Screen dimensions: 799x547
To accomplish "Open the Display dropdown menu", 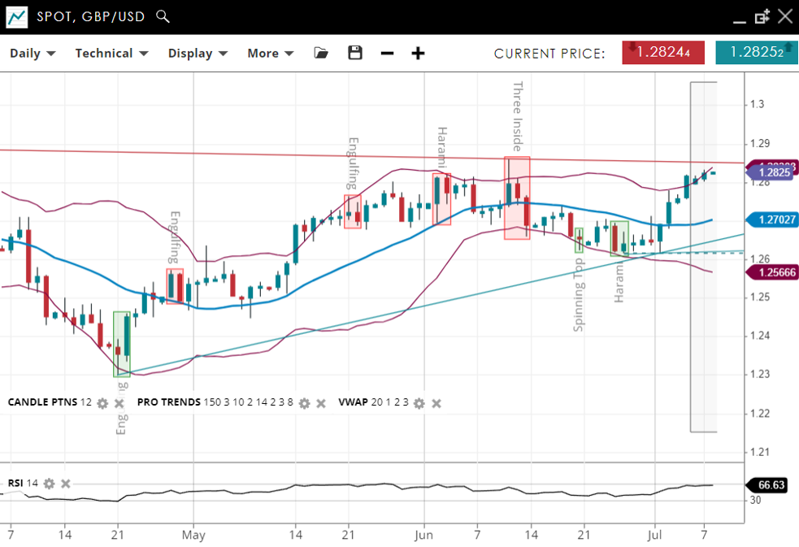I will 198,54.
